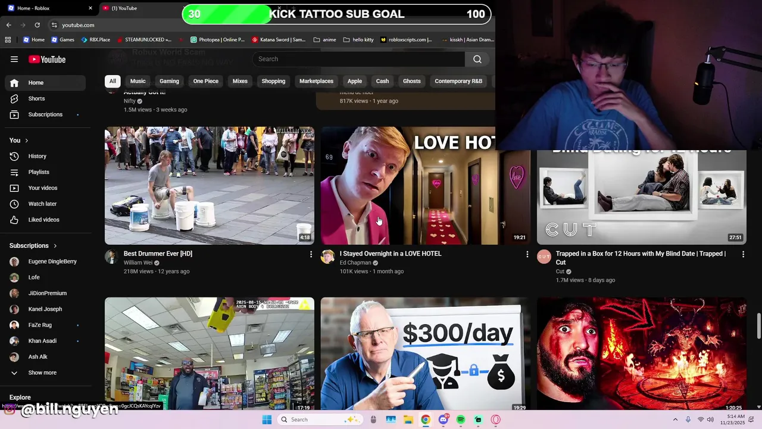Image resolution: width=762 pixels, height=429 pixels.
Task: Click Cut channel avatar
Action: click(544, 257)
